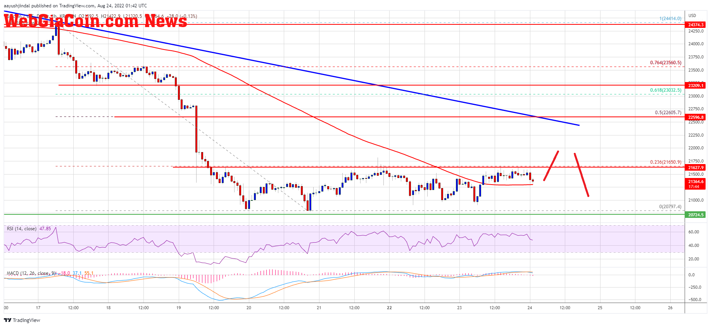Click bold date label 22 on time axis
This screenshot has height=327, width=711.
pyautogui.click(x=389, y=308)
